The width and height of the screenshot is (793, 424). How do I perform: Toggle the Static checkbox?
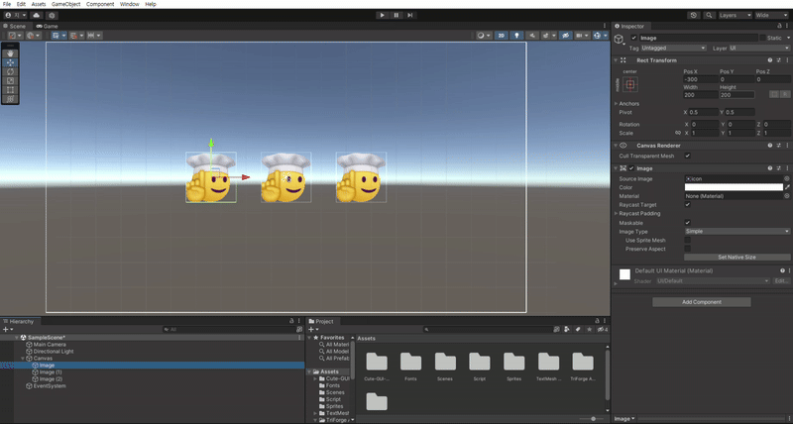[762, 38]
